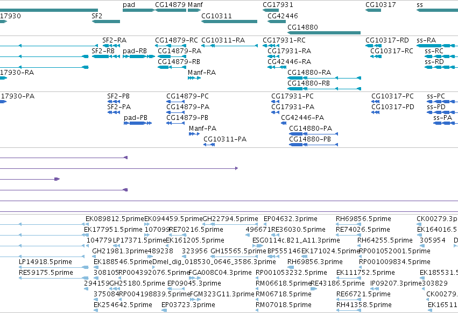Screen dimensions: 458x313
Task: Select protein SF2-PA
Action: coord(114,112)
